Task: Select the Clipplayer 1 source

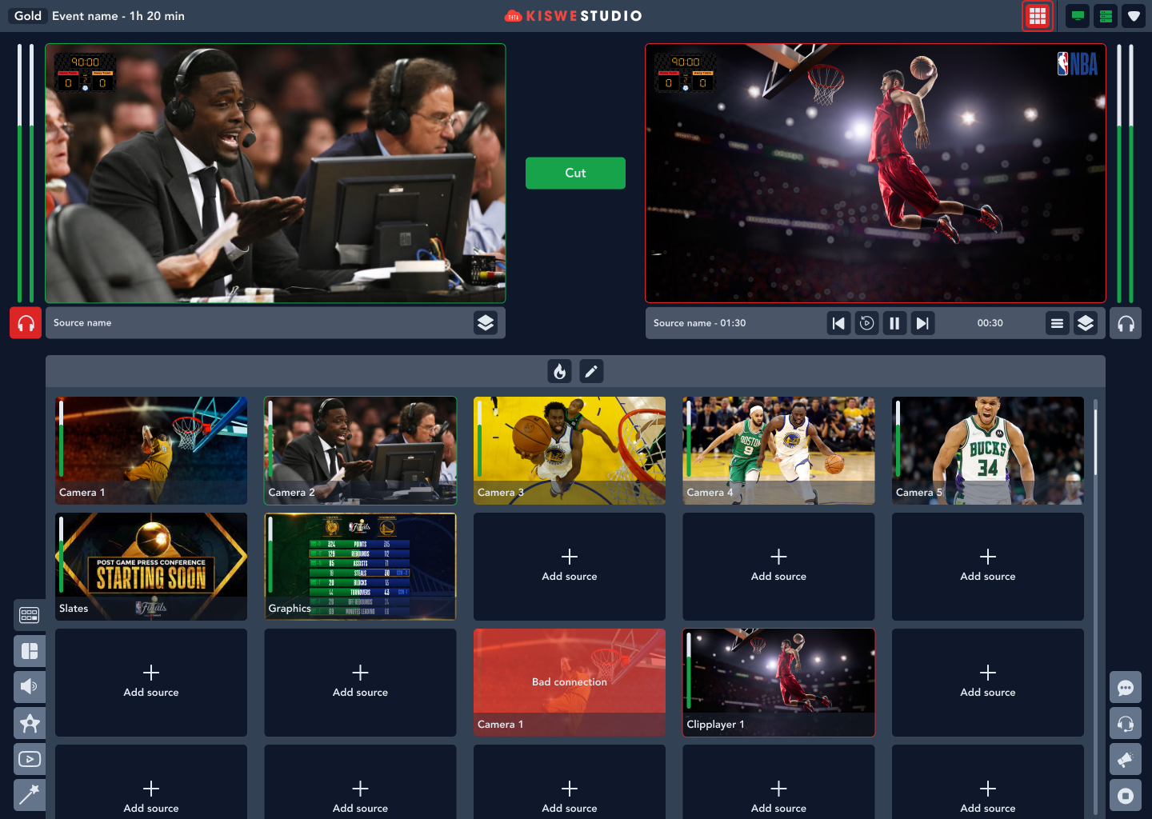Action: coord(778,682)
